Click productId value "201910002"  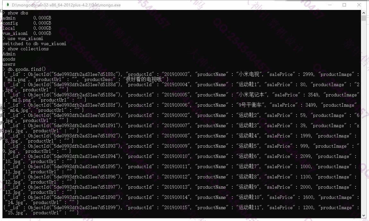click(x=176, y=116)
